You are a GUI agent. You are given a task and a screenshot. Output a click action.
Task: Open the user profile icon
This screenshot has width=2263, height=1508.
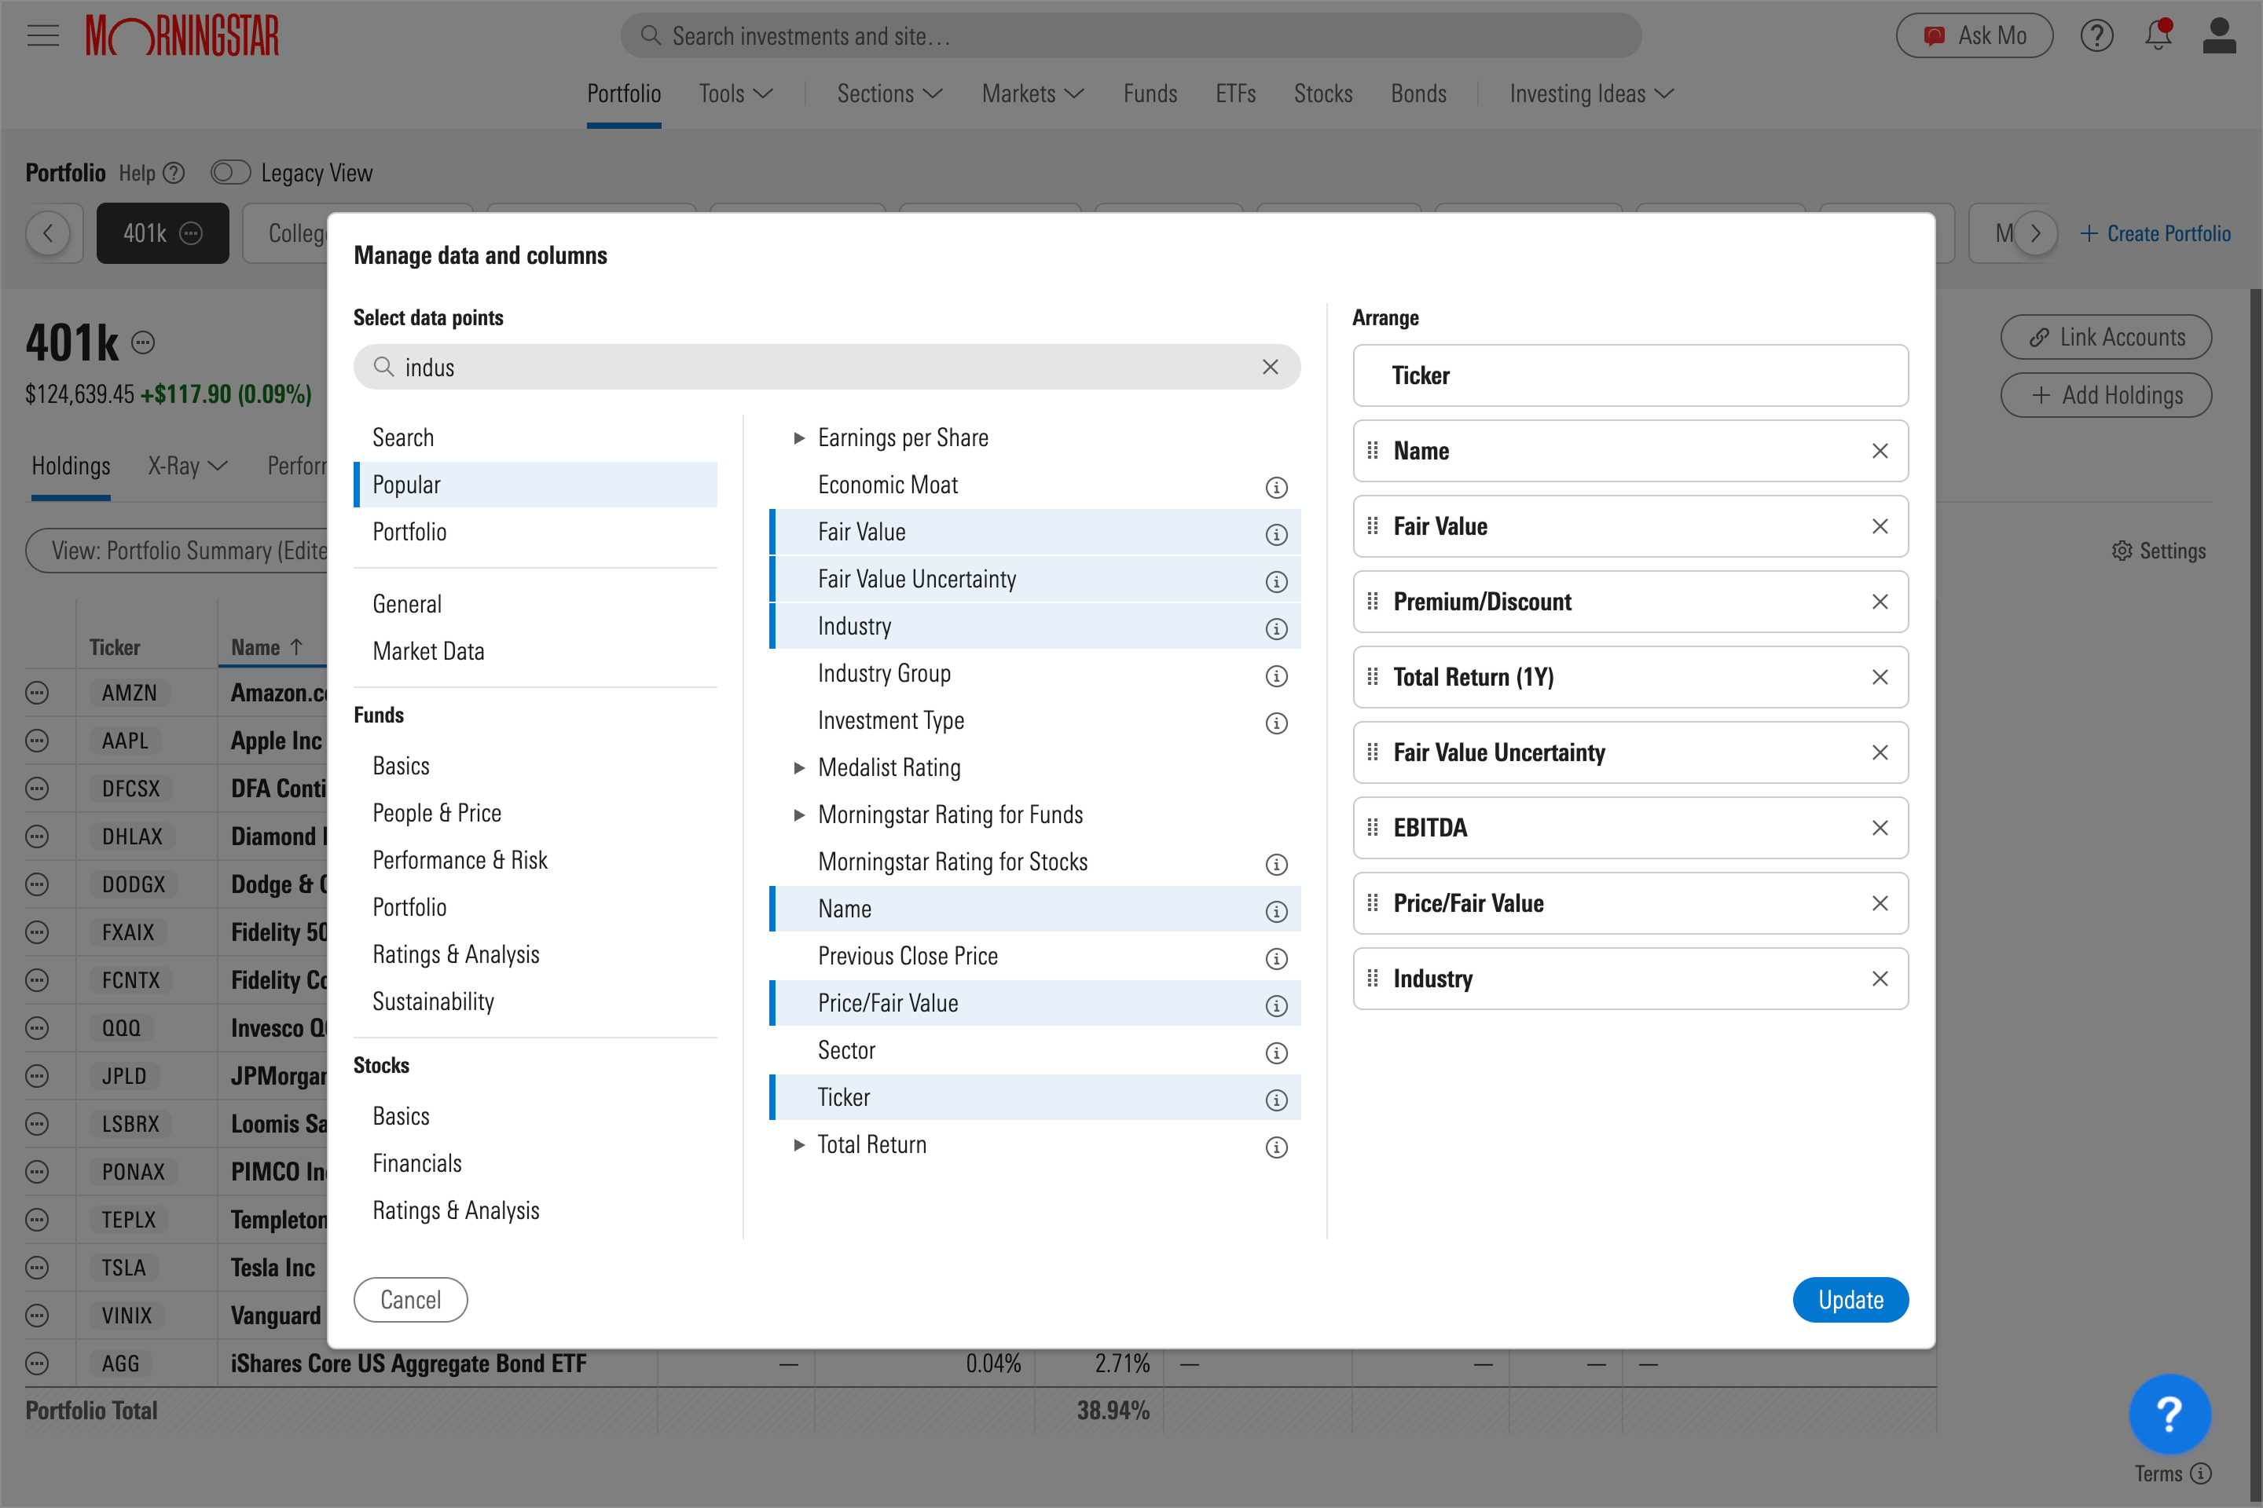pos(2219,35)
